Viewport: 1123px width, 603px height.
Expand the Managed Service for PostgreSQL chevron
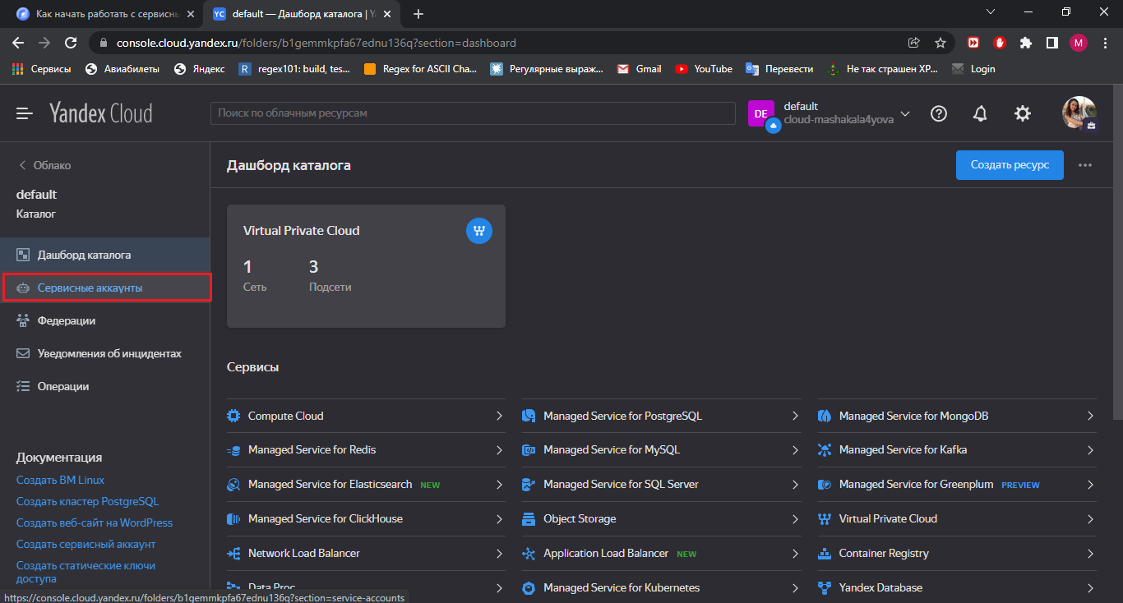click(795, 416)
